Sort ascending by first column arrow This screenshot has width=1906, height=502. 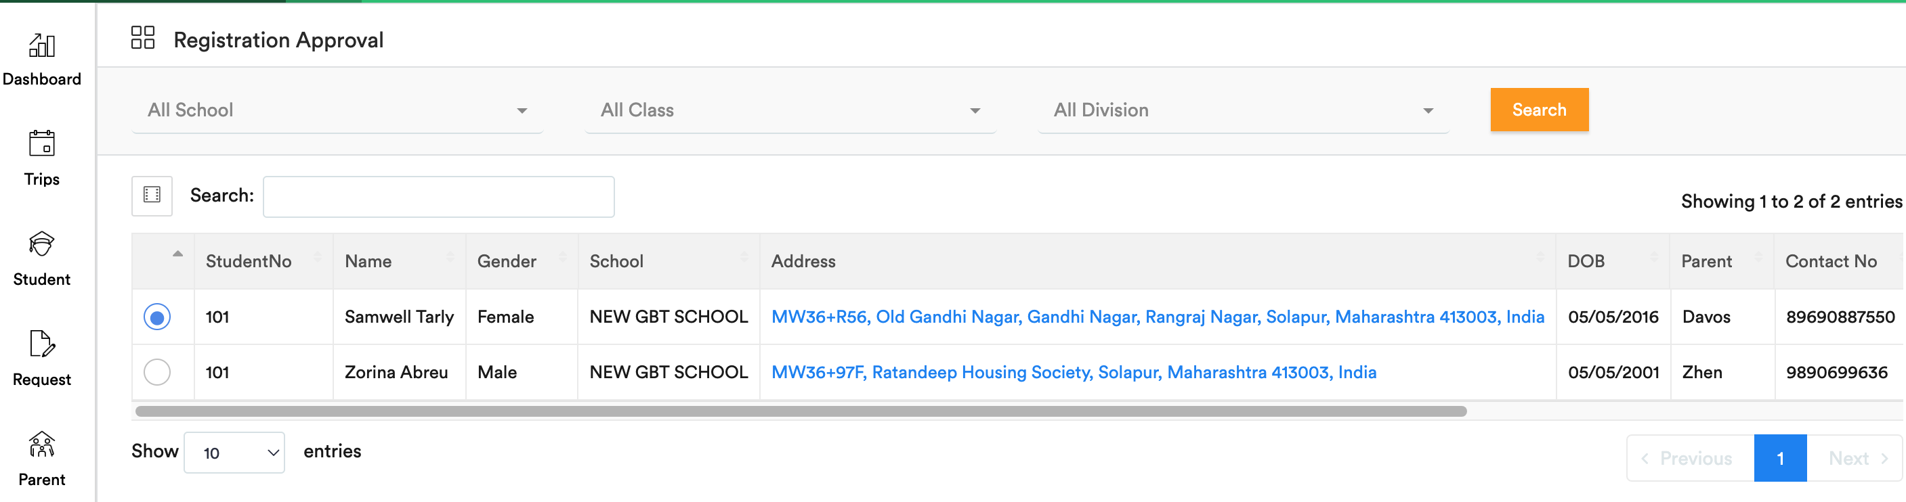(177, 254)
